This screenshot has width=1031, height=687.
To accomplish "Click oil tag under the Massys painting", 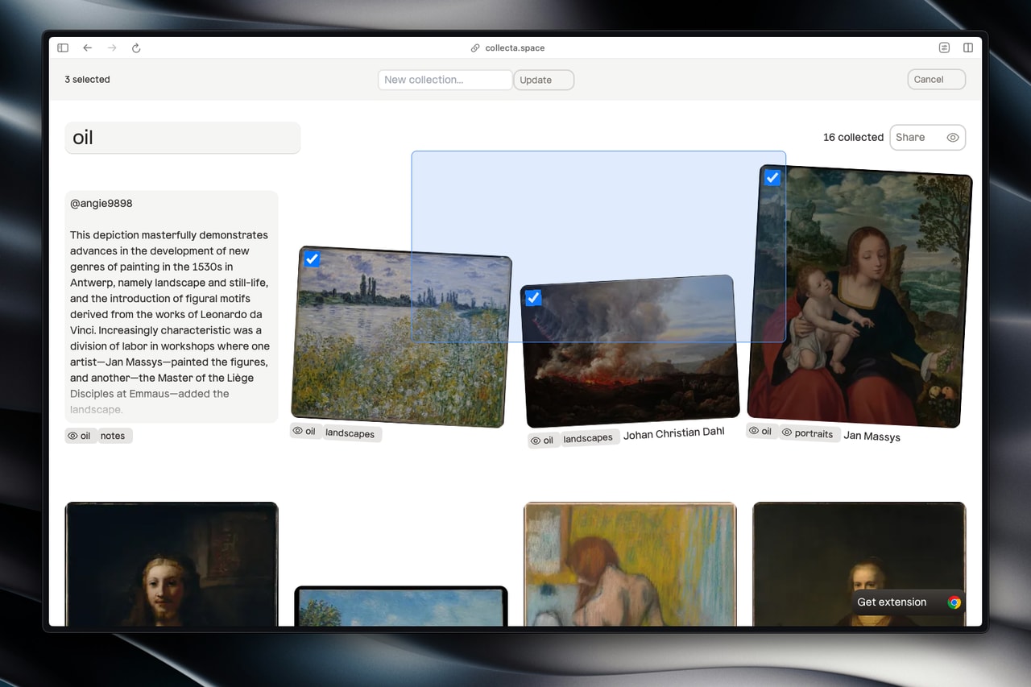I will 761,431.
